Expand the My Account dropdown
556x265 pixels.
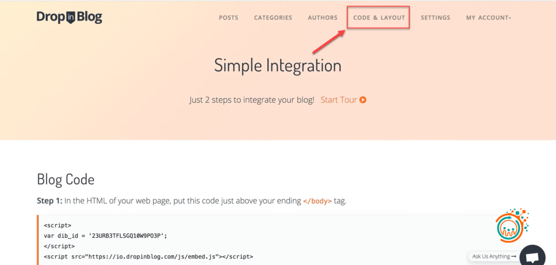(x=489, y=17)
